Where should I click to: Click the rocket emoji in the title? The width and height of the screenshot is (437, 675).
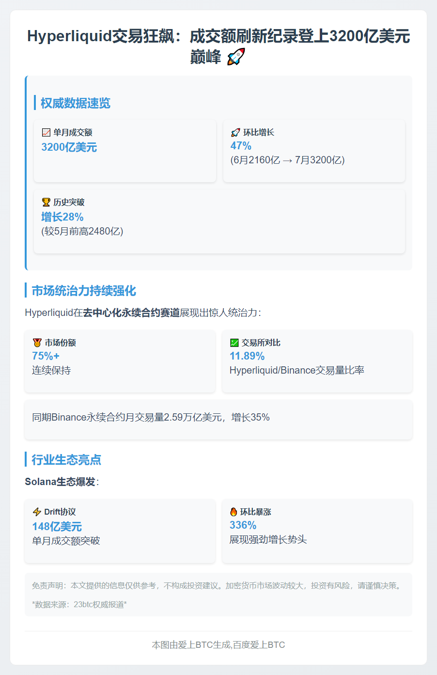[x=236, y=57]
